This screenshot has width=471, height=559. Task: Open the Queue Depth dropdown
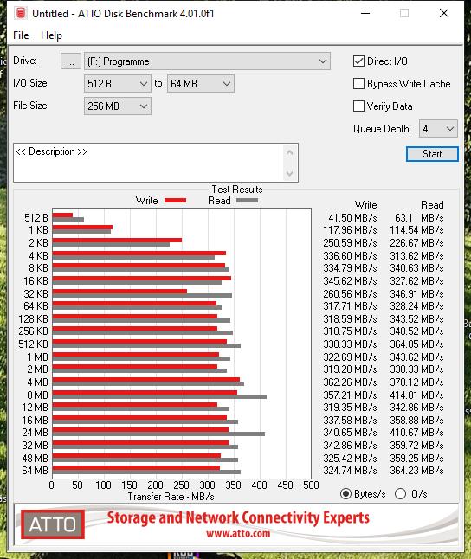[x=438, y=129]
